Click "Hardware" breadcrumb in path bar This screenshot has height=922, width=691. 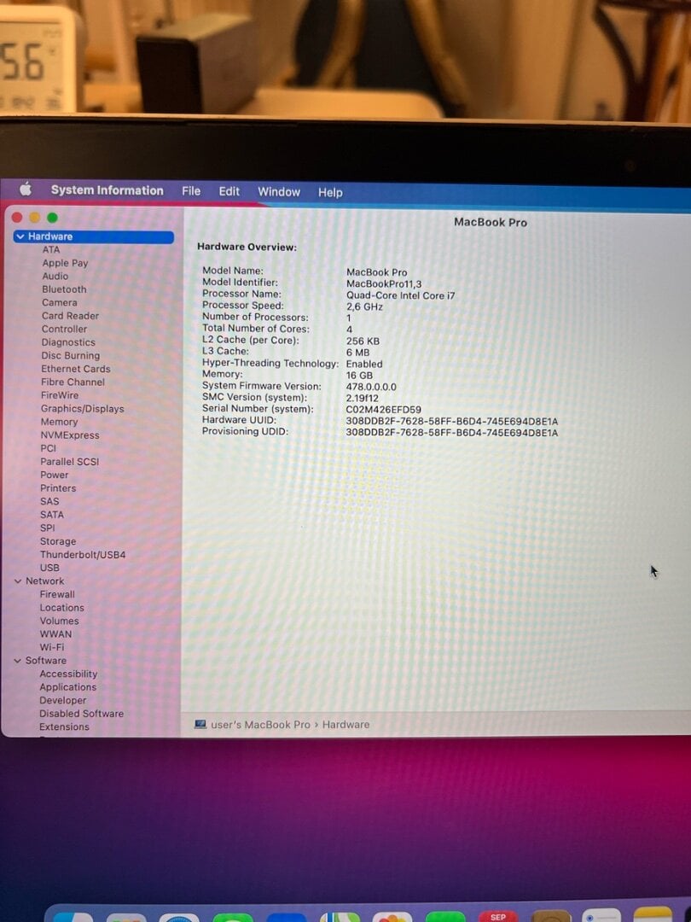point(346,725)
